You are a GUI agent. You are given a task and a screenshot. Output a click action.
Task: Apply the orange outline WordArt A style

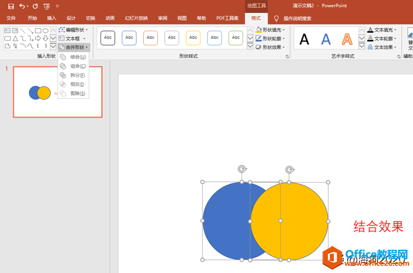(x=347, y=39)
